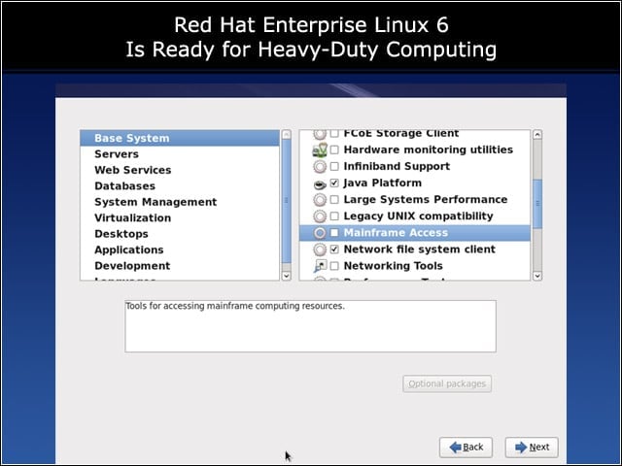Viewport: 622px width, 466px height.
Task: Check the Networking Tools checkbox
Action: tap(334, 266)
